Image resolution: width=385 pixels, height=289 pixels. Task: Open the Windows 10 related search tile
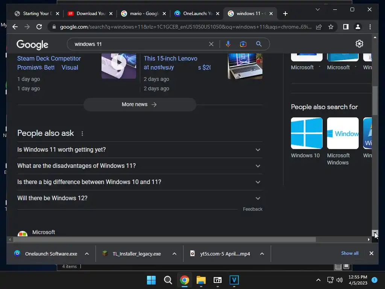306,138
